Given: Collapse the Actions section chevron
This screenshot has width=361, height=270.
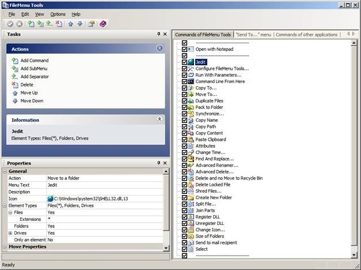Looking at the screenshot, I should (x=159, y=48).
